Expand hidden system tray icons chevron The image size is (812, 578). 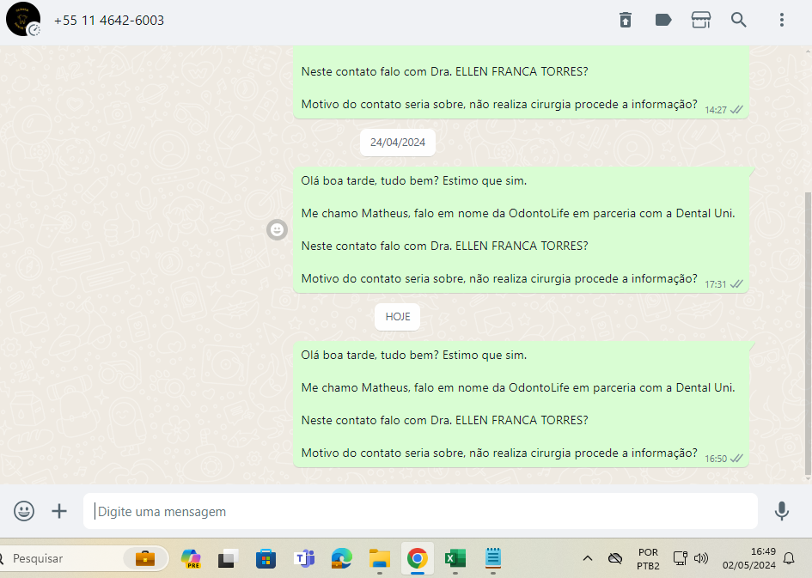[x=587, y=558]
